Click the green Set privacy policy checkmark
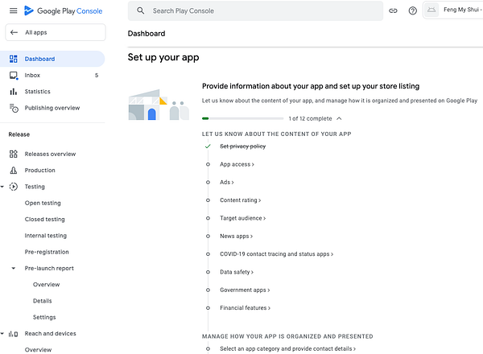 (x=208, y=146)
